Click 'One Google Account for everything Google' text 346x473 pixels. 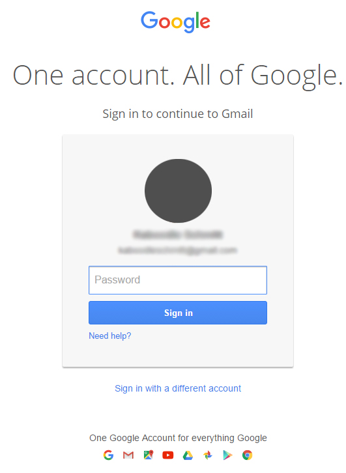click(x=178, y=438)
